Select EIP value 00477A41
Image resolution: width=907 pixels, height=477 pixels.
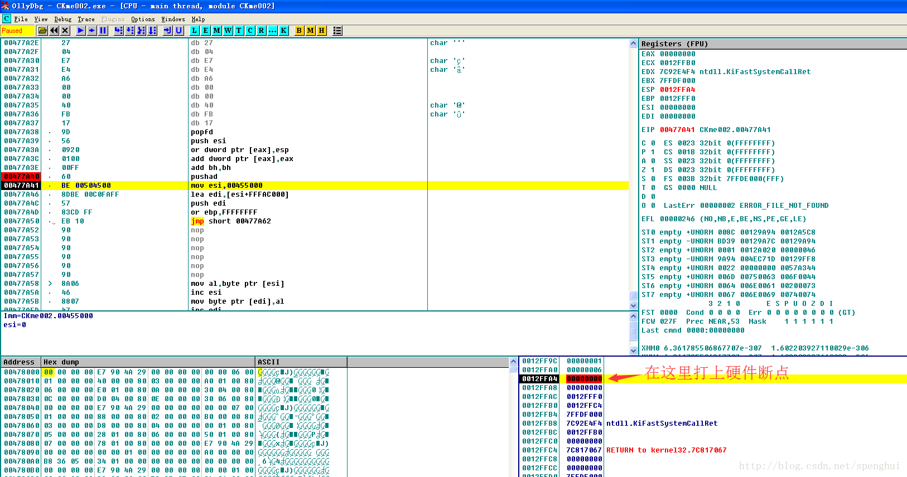tap(678, 130)
